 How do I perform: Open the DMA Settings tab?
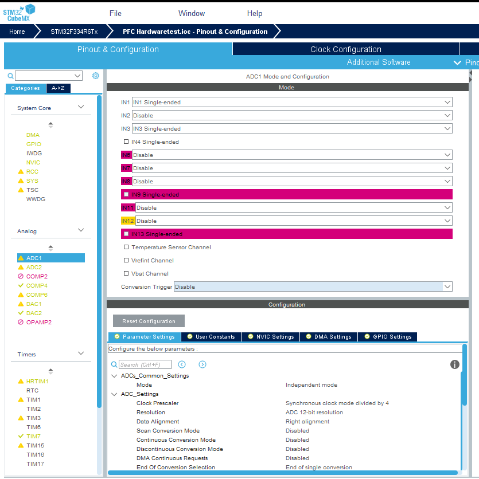click(x=328, y=337)
